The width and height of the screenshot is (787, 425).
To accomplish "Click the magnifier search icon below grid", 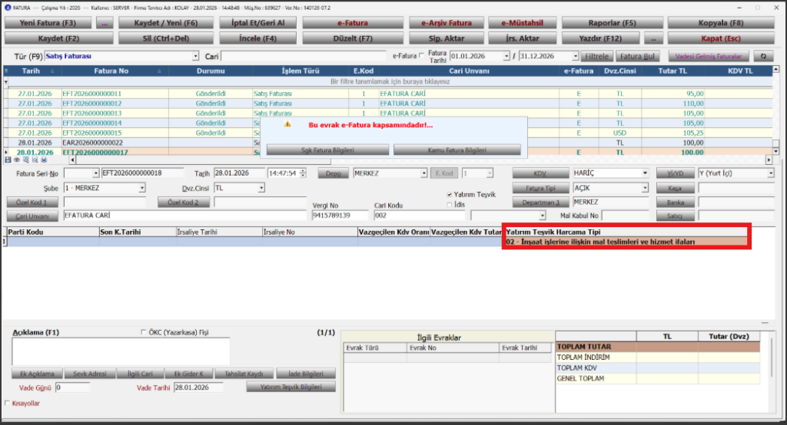I will click(x=35, y=160).
